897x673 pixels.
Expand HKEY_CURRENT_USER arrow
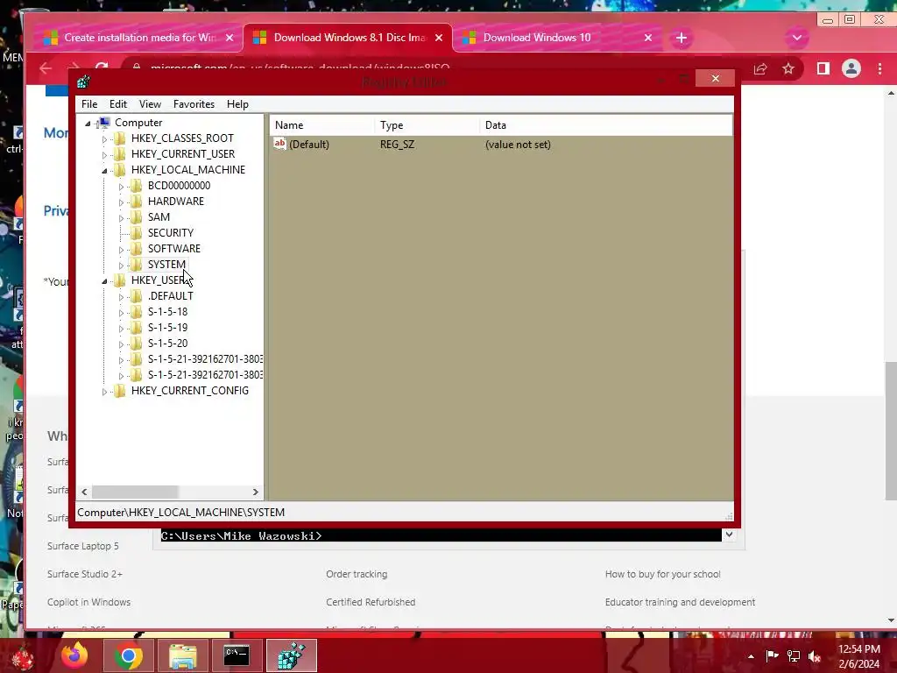pos(104,154)
